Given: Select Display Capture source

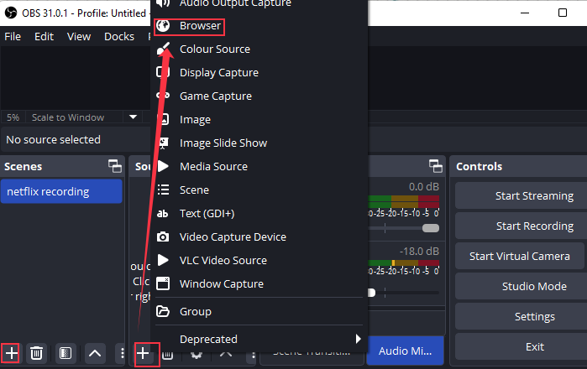Looking at the screenshot, I should (x=259, y=72).
